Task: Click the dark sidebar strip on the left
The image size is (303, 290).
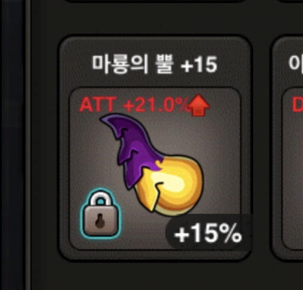Action: click(13, 145)
